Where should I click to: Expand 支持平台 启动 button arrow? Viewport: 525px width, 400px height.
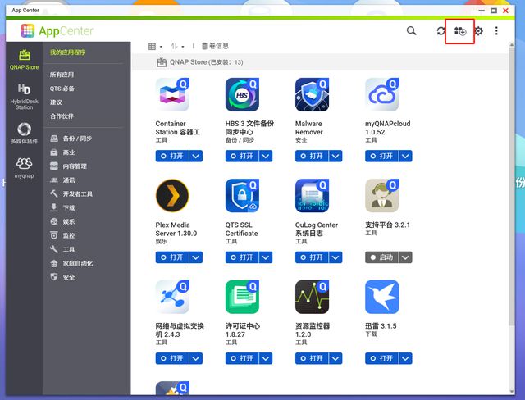[405, 257]
